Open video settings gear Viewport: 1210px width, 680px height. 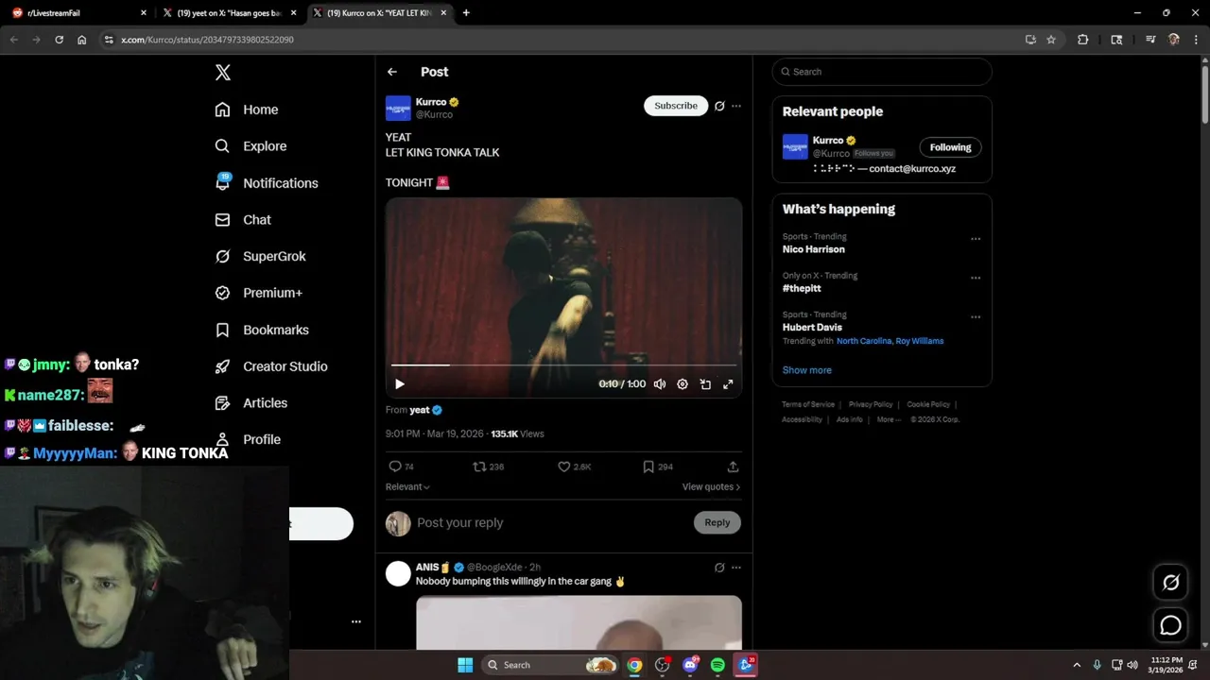pyautogui.click(x=683, y=384)
